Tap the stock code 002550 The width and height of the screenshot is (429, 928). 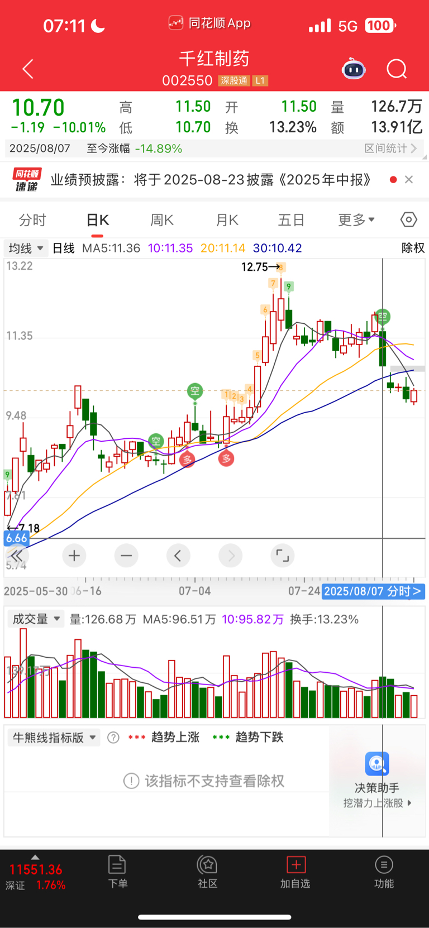pos(187,81)
